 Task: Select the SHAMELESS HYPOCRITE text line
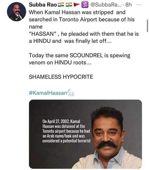click(x=61, y=77)
